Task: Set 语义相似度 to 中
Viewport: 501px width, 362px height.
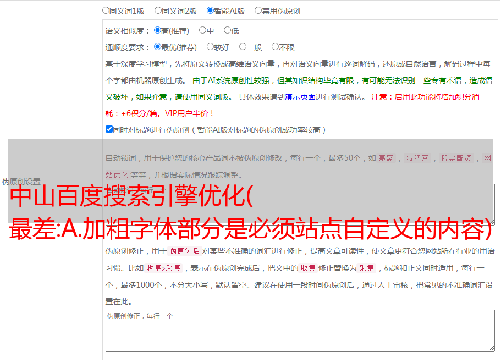Action: pos(202,30)
